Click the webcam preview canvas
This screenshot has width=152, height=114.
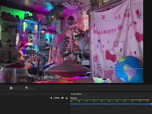point(72,41)
